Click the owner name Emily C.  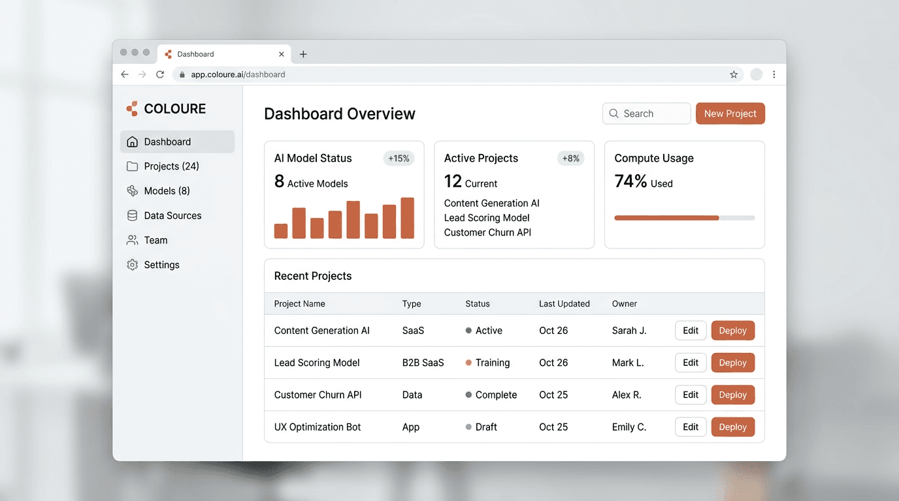click(x=629, y=427)
